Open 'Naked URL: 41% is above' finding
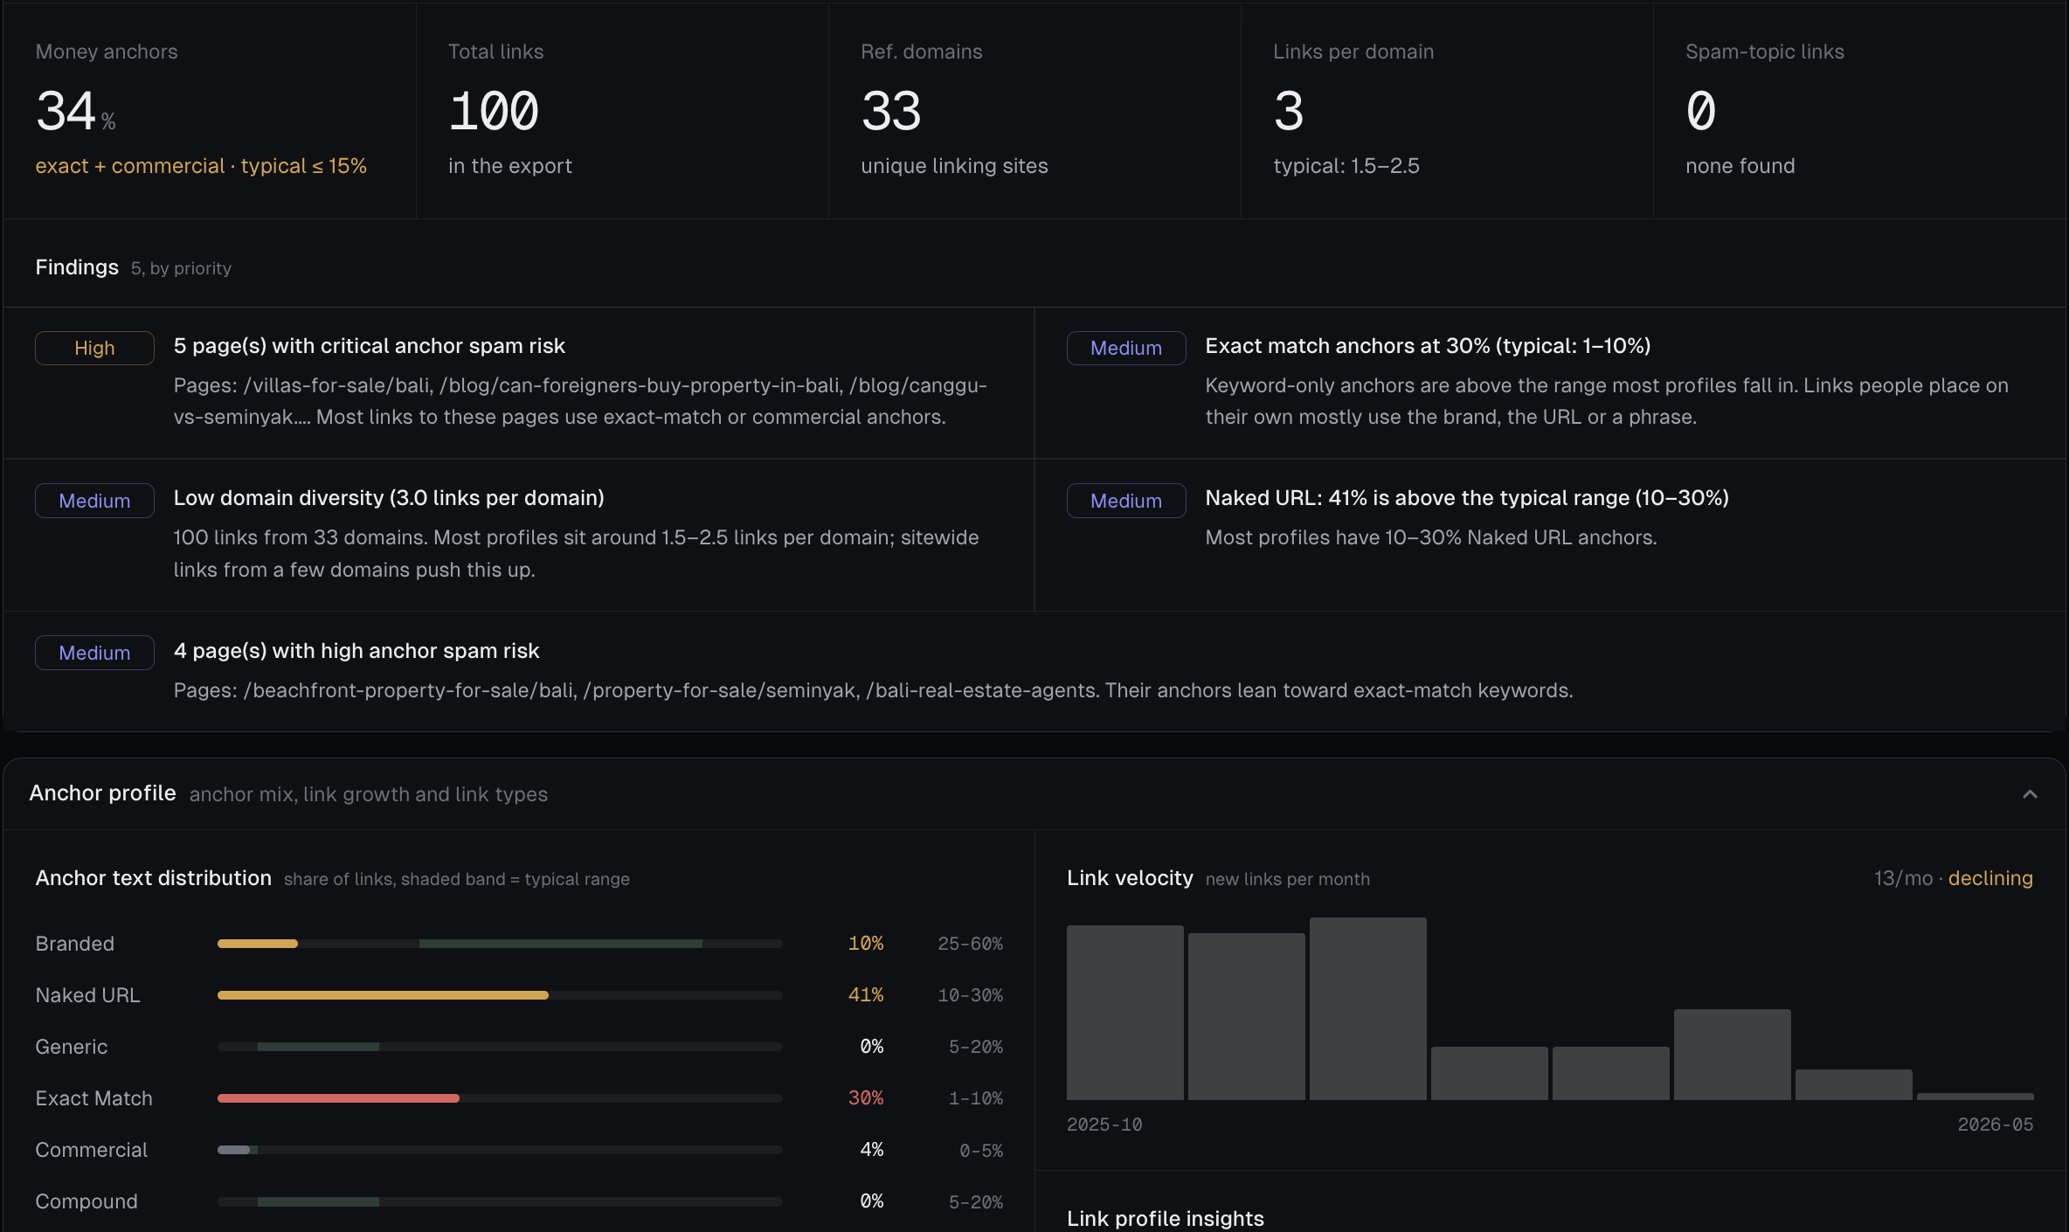 [1467, 498]
